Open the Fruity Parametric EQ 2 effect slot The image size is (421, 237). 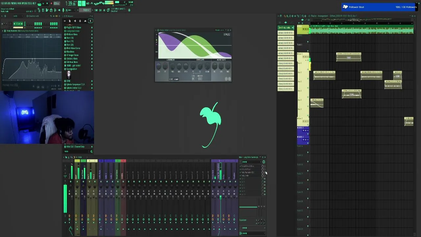[250, 172]
